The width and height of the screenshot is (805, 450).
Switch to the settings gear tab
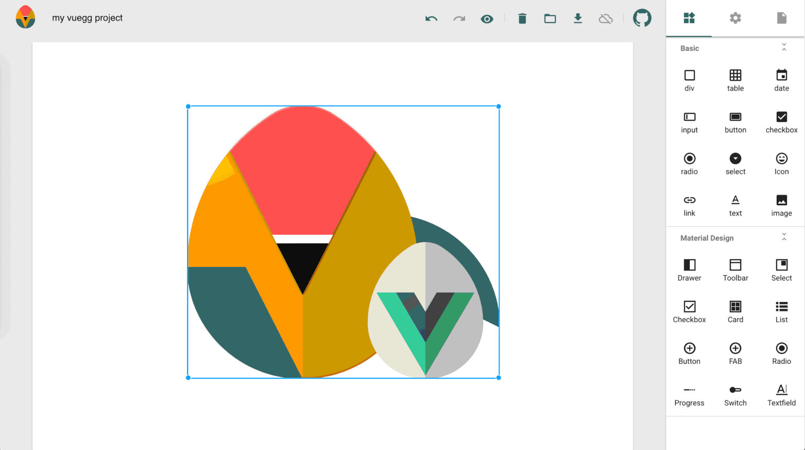735,17
